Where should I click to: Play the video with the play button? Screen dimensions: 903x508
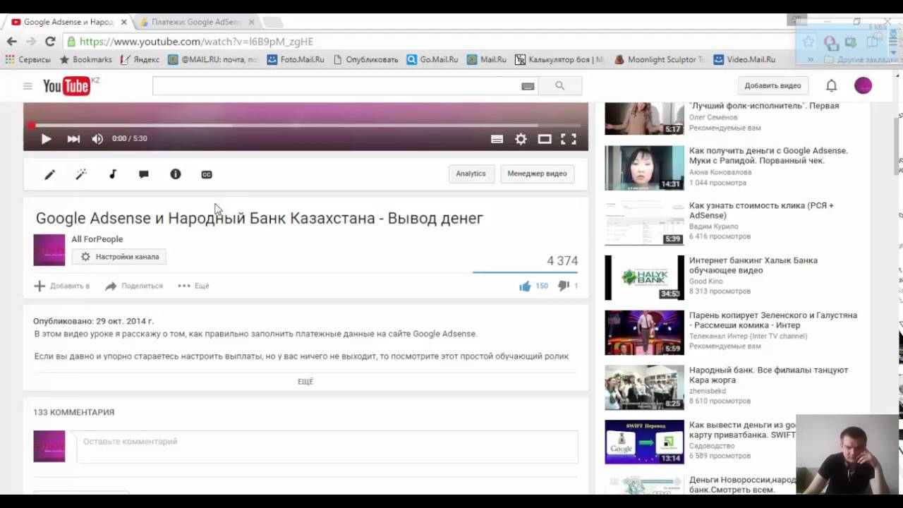coord(46,139)
